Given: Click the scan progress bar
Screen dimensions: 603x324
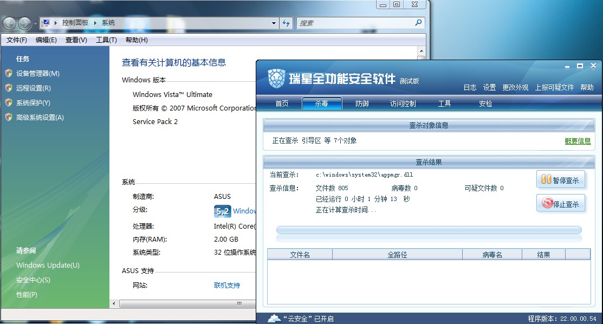Looking at the screenshot, I should pyautogui.click(x=429, y=230).
